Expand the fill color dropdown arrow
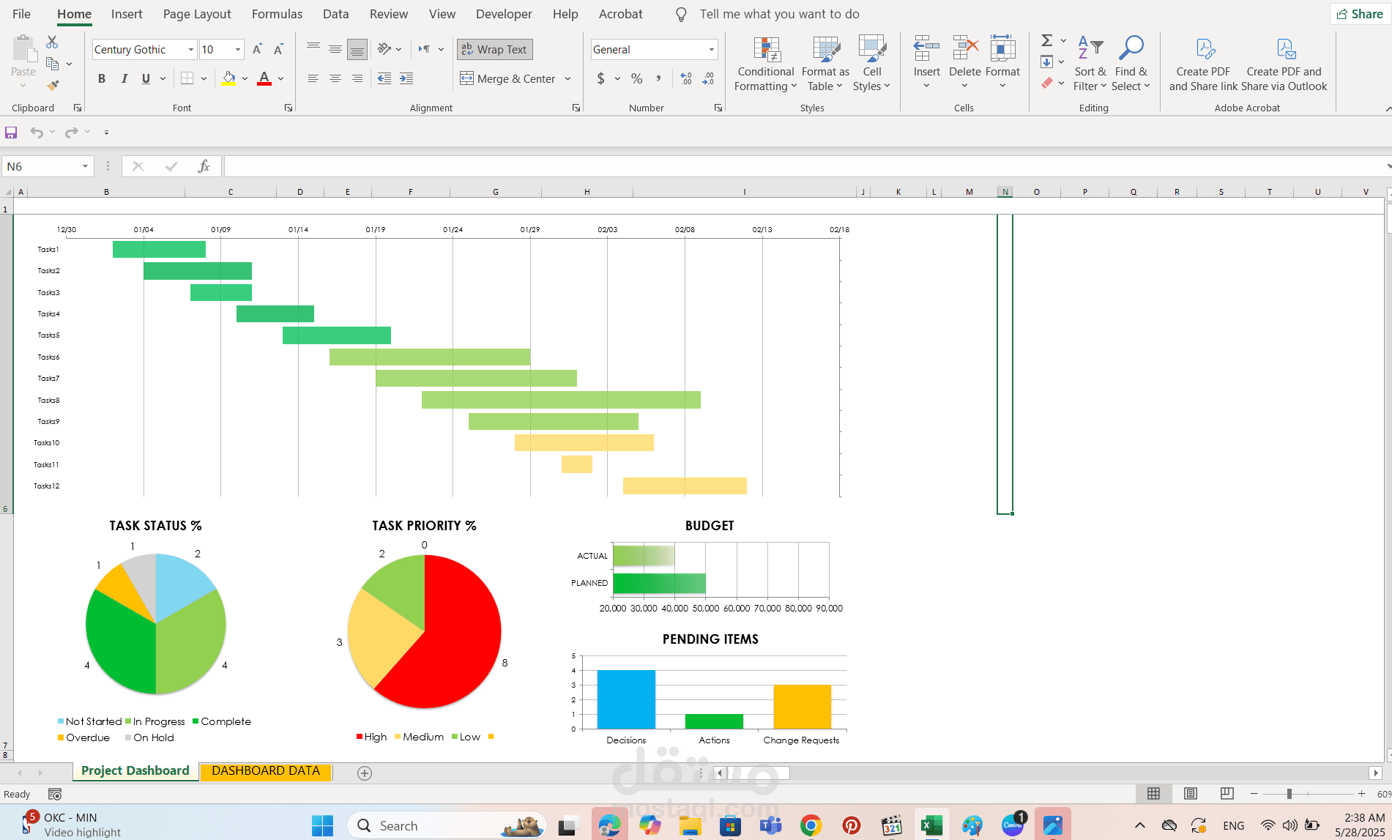Viewport: 1392px width, 840px height. coord(245,78)
